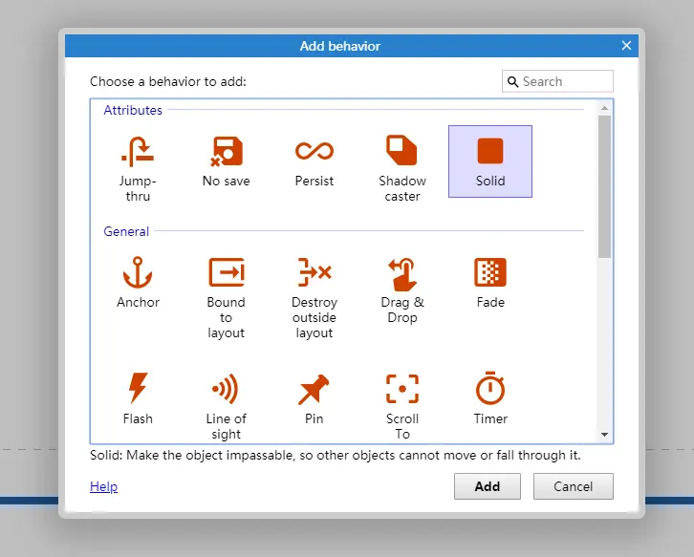Click the scrollbar up arrow

pyautogui.click(x=604, y=108)
